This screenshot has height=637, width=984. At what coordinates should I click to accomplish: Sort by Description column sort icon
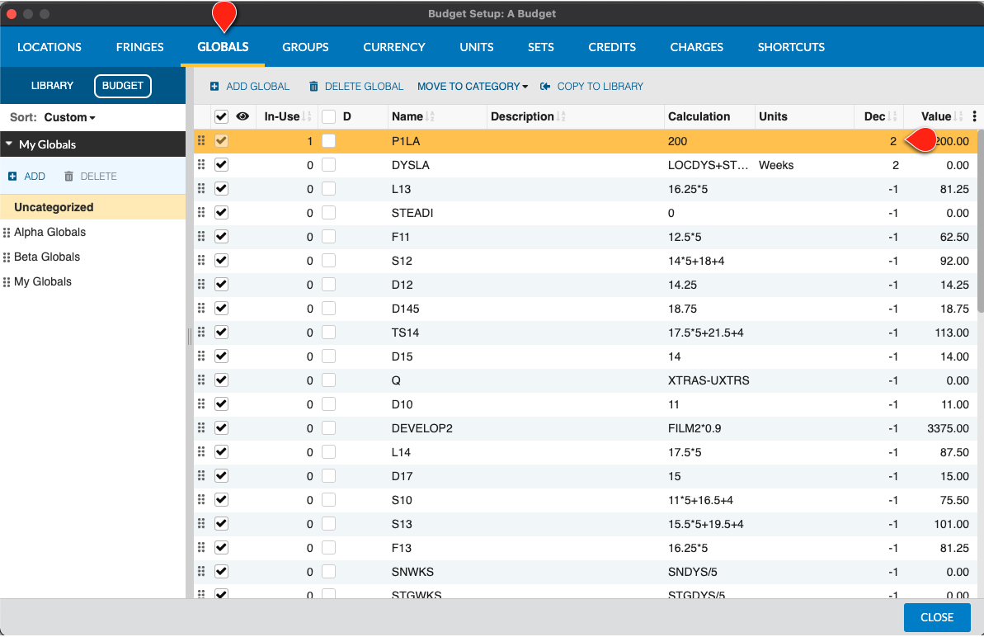tap(561, 116)
